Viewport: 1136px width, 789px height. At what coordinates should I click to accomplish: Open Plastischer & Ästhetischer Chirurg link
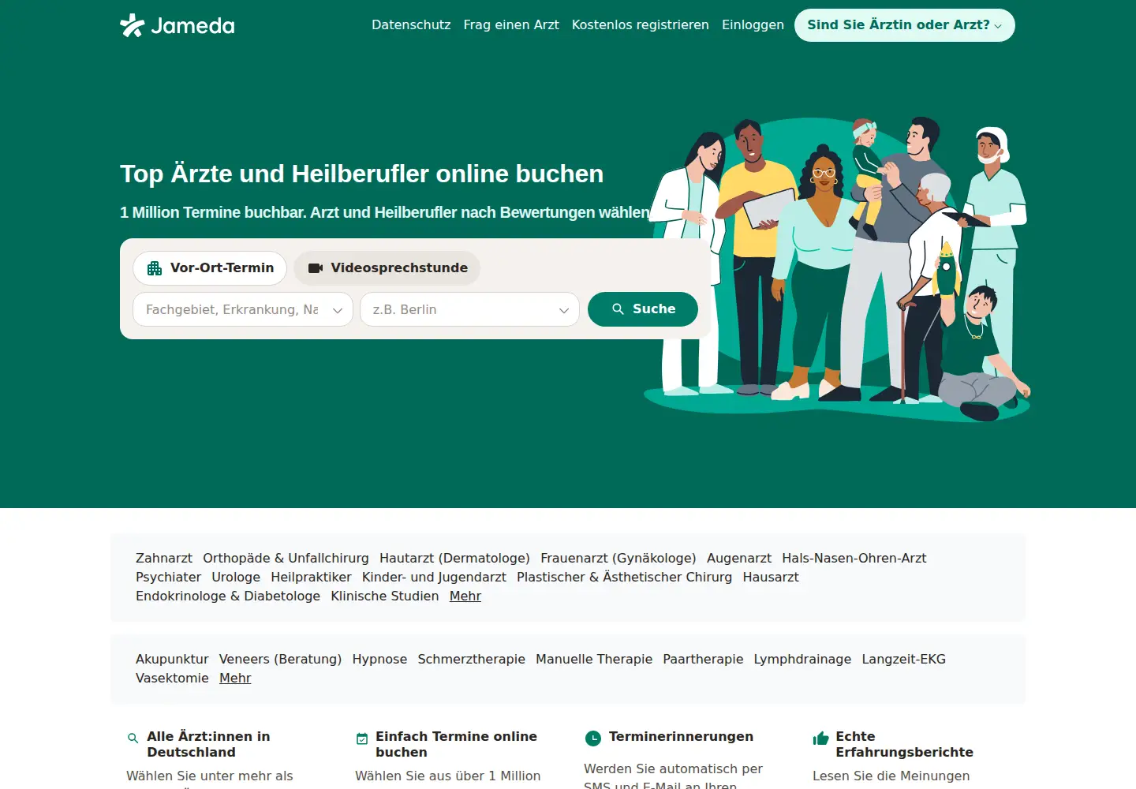pos(624,577)
